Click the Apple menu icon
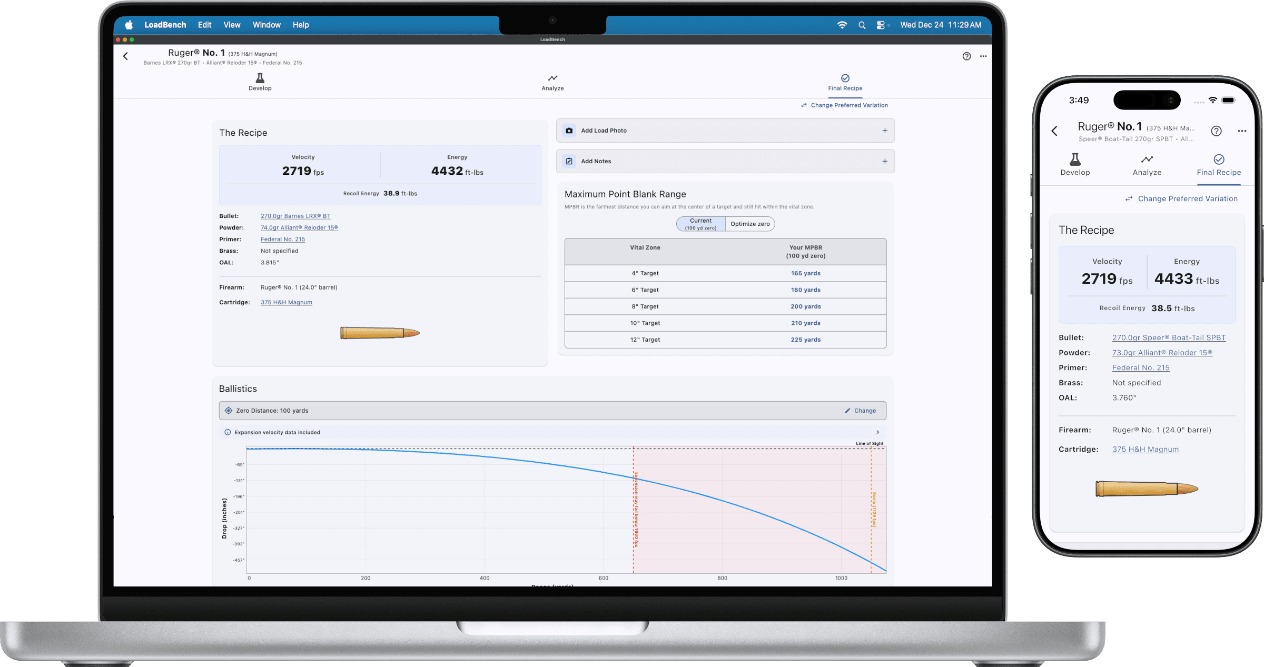Image resolution: width=1264 pixels, height=667 pixels. pyautogui.click(x=129, y=25)
